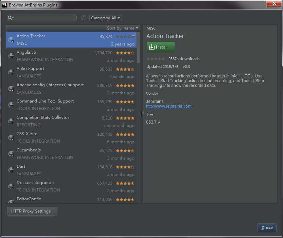The image size is (283, 238).
Task: Select the Docker integration plugin name
Action: click(x=35, y=182)
